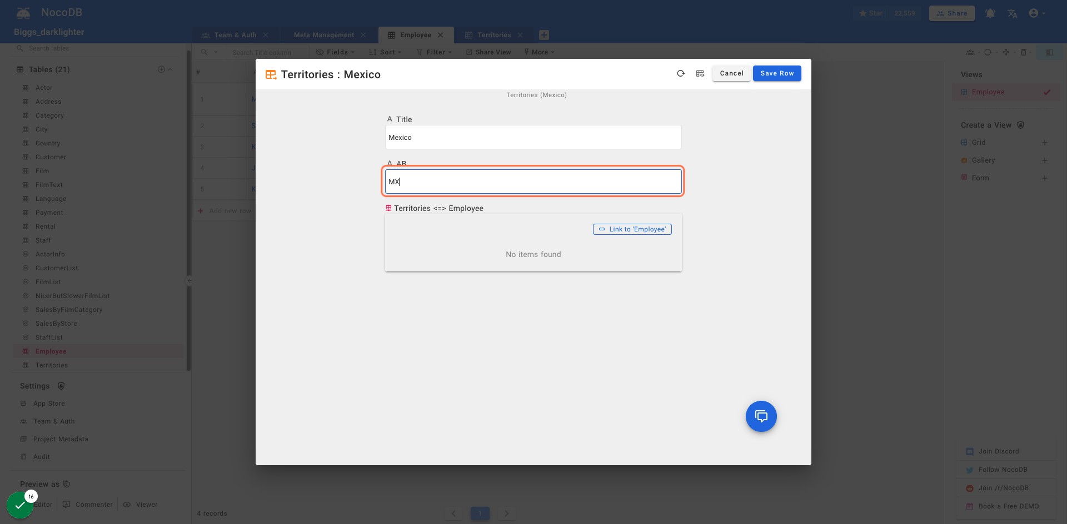This screenshot has width=1067, height=524.
Task: Click the reload icon in the Territories dialog
Action: [681, 73]
